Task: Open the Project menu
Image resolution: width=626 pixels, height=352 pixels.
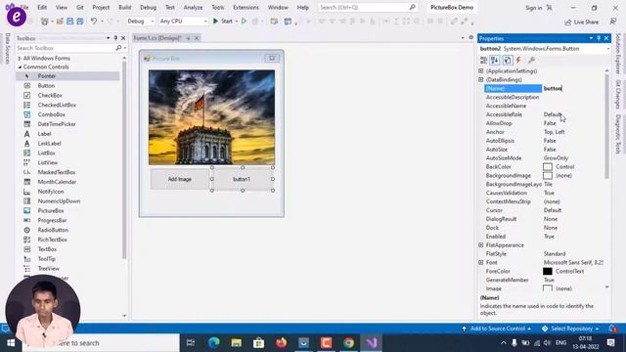Action: click(x=101, y=7)
